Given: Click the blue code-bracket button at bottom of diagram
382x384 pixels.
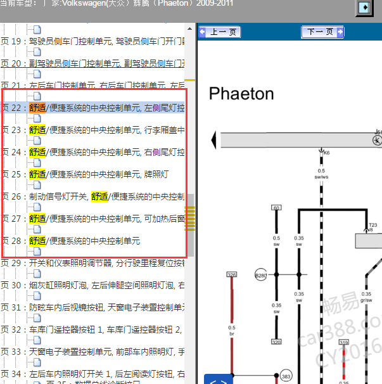Looking at the screenshot, I should tap(218, 379).
